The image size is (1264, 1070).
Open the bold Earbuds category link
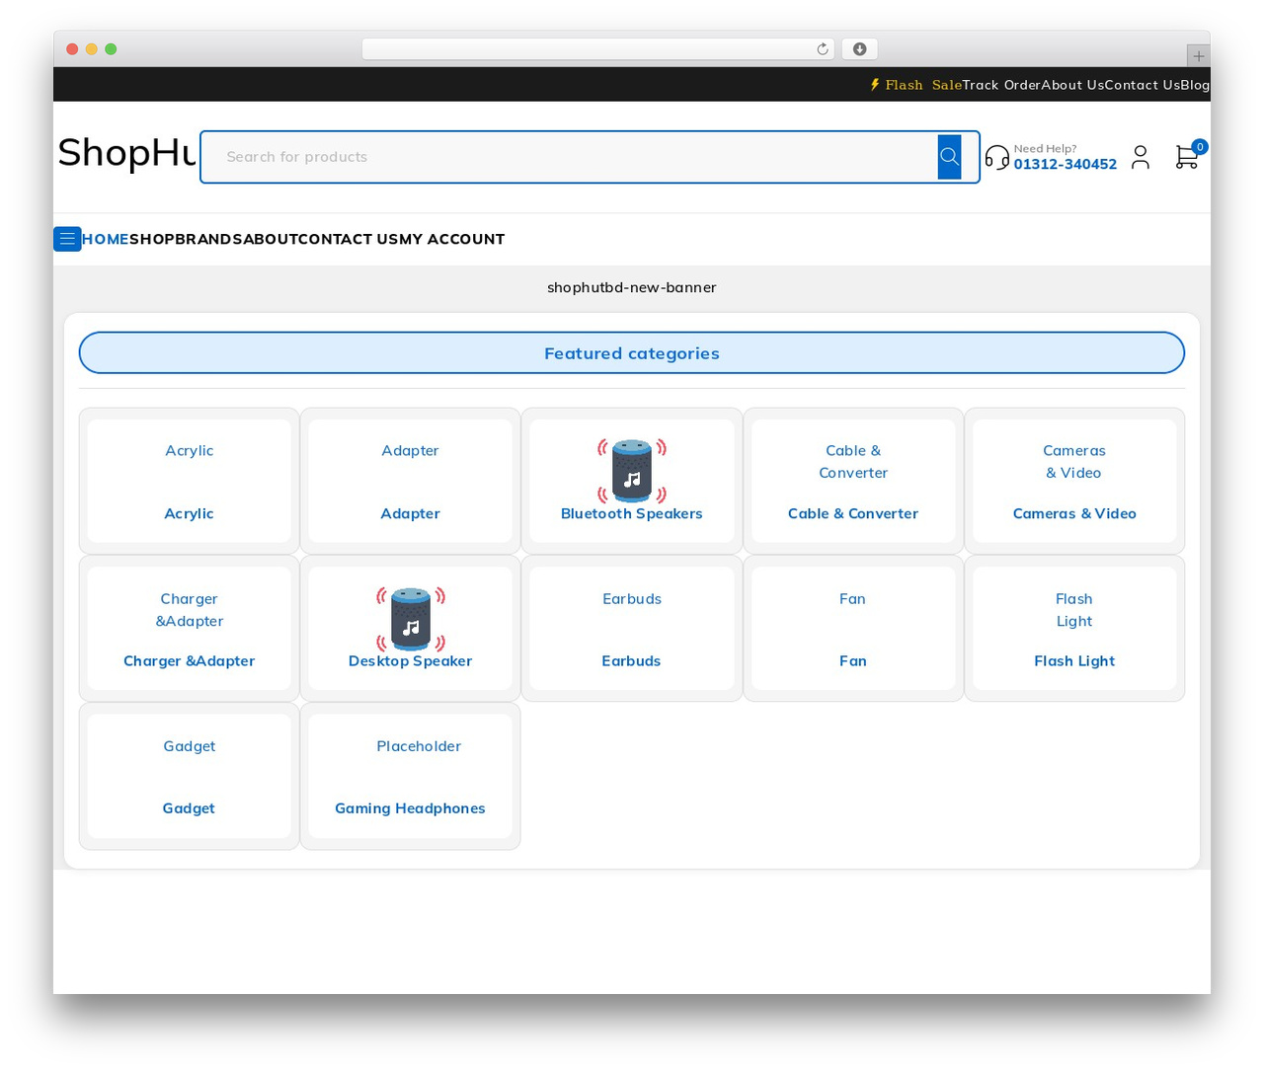click(631, 661)
